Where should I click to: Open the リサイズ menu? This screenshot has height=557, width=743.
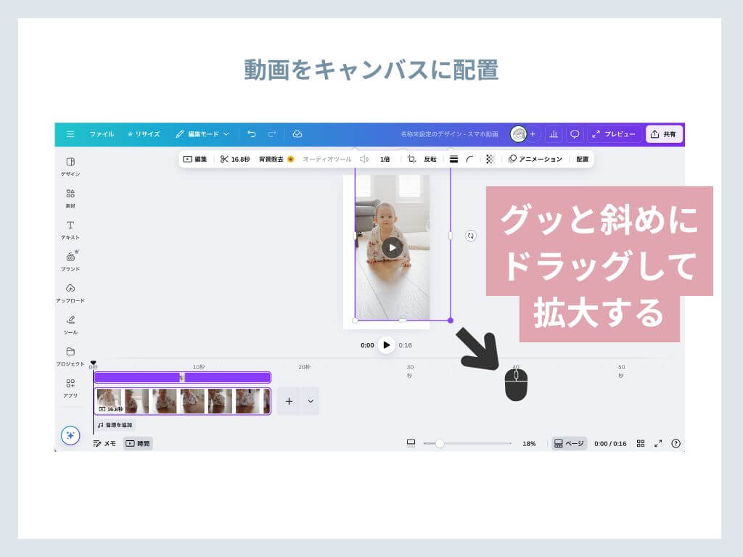(144, 134)
